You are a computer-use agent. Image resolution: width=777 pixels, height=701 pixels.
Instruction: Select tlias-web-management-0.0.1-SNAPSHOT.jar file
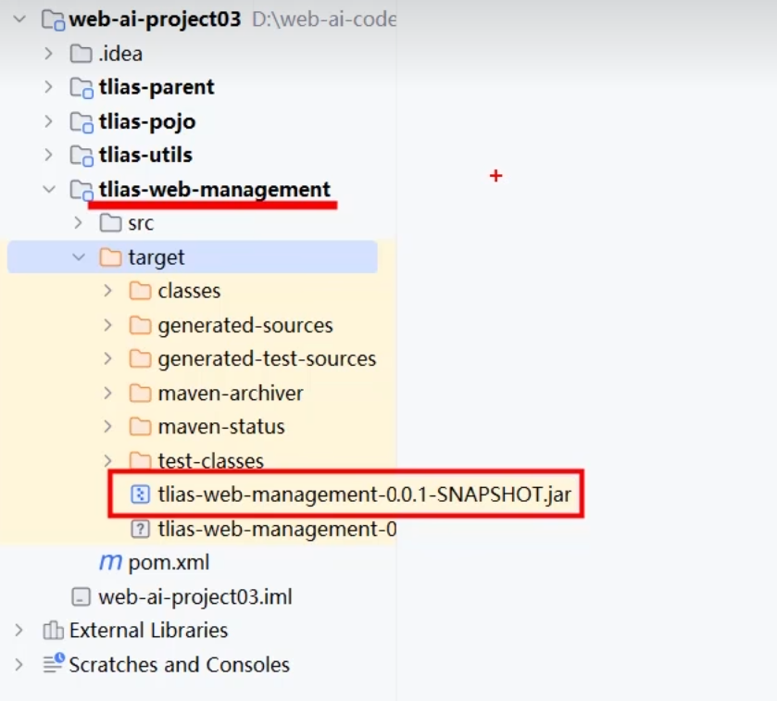(365, 494)
